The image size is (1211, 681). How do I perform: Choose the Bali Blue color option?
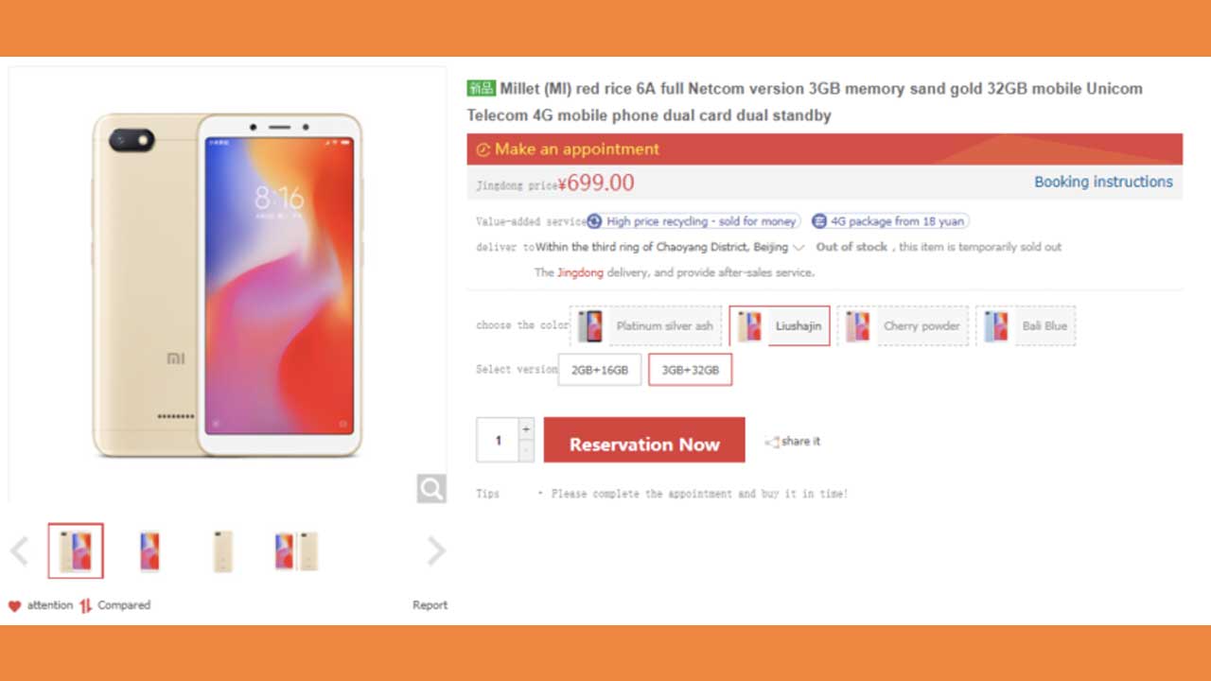[x=1026, y=325]
